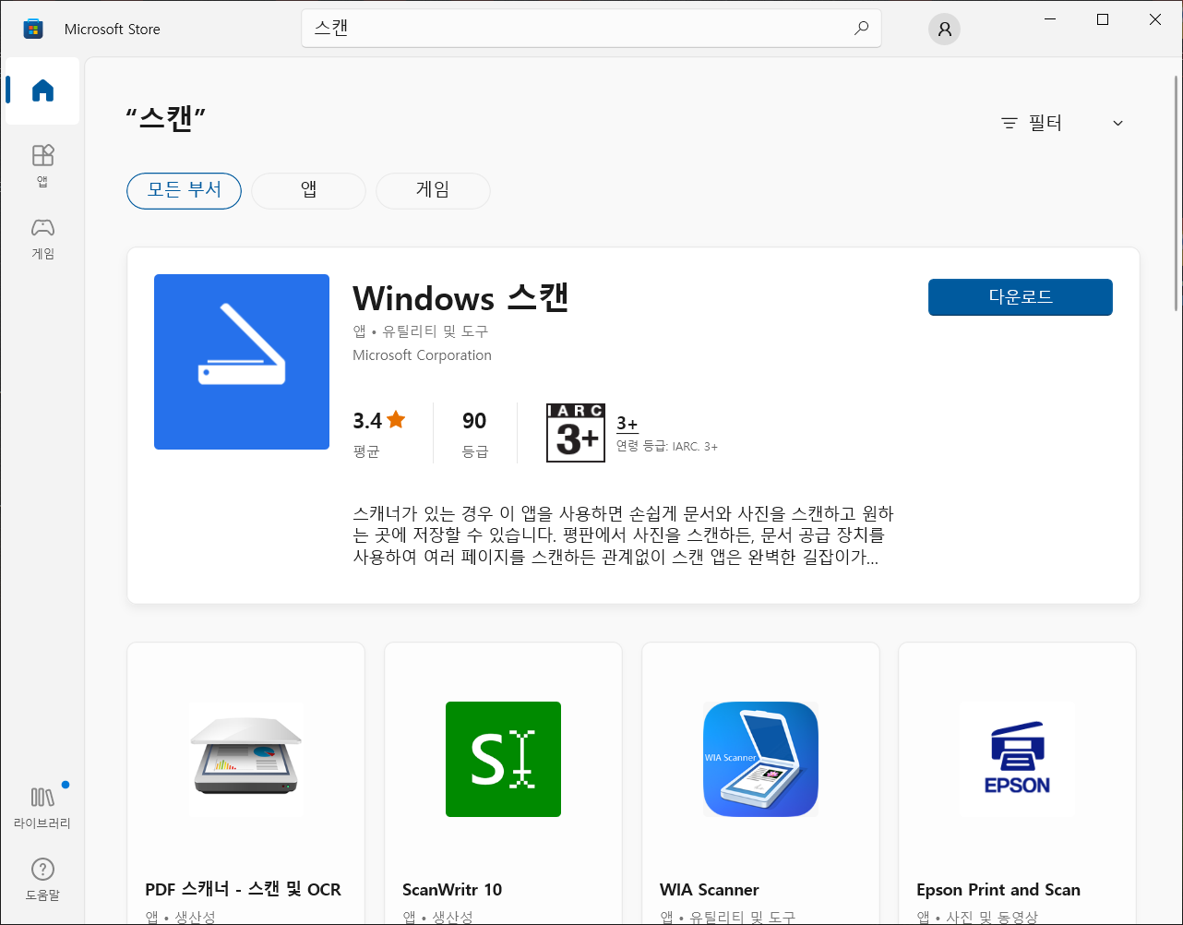Viewport: 1183px width, 925px height.
Task: Open the WIA Scanner app icon
Action: tap(760, 759)
